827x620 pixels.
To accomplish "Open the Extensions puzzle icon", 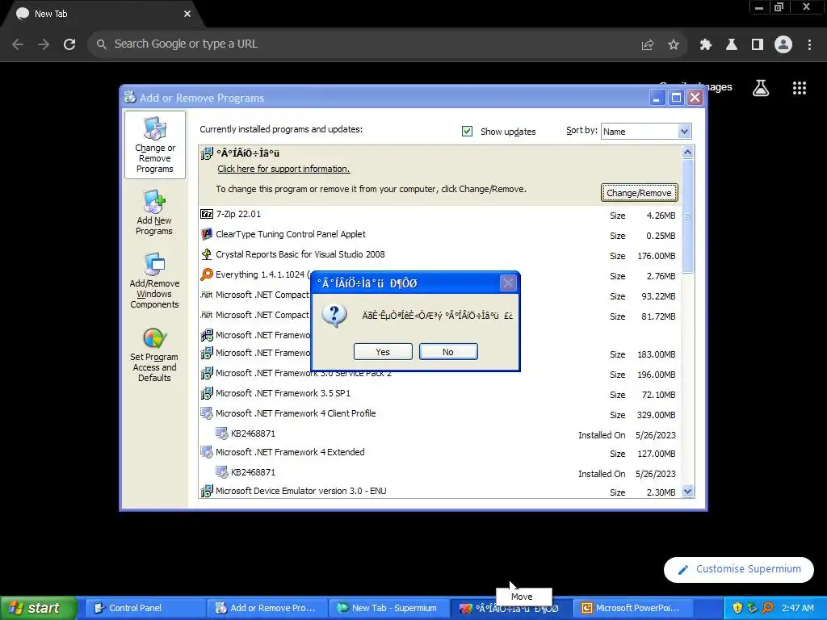I will 706,45.
